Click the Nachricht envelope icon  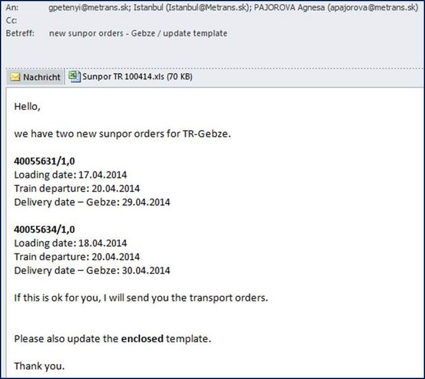pyautogui.click(x=15, y=77)
